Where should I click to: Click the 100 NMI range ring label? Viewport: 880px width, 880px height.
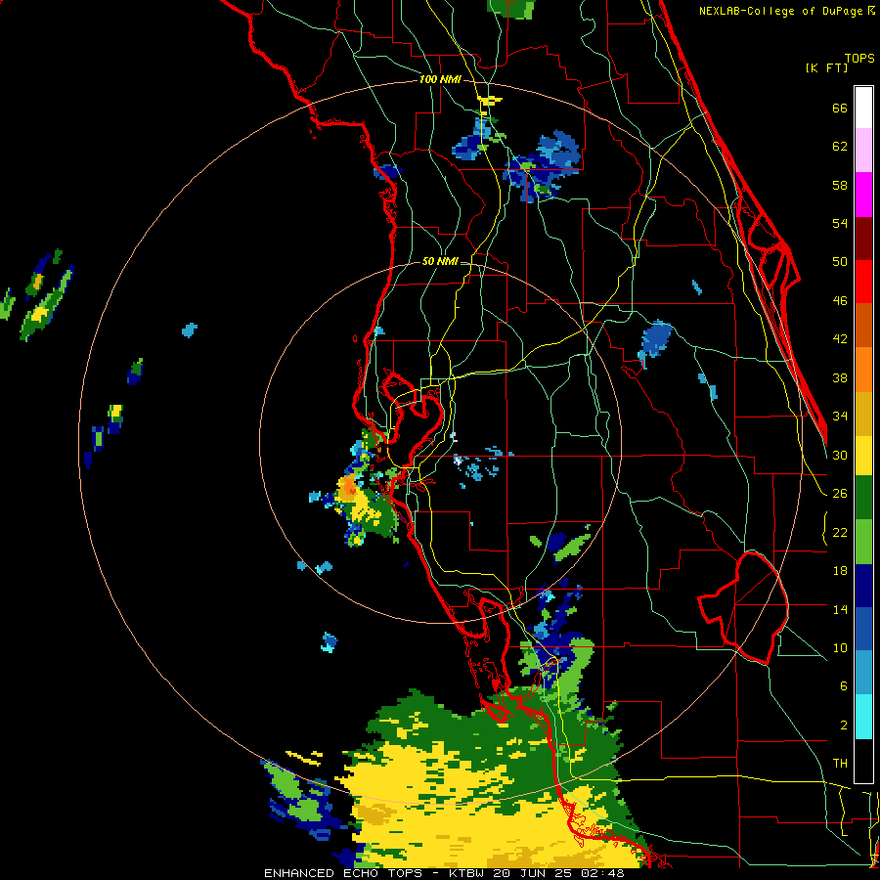coord(440,80)
